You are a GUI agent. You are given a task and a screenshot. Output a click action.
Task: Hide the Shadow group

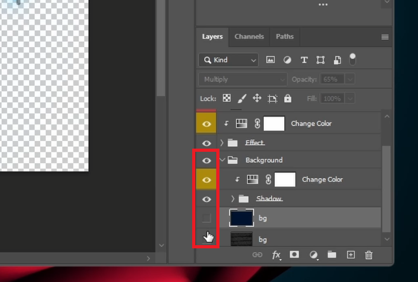[206, 199]
